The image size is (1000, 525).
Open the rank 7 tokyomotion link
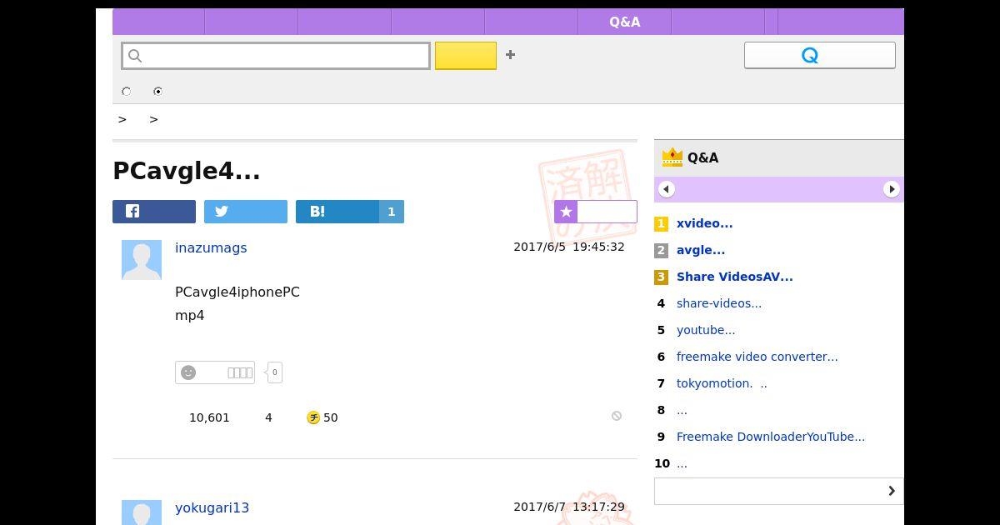pos(722,383)
